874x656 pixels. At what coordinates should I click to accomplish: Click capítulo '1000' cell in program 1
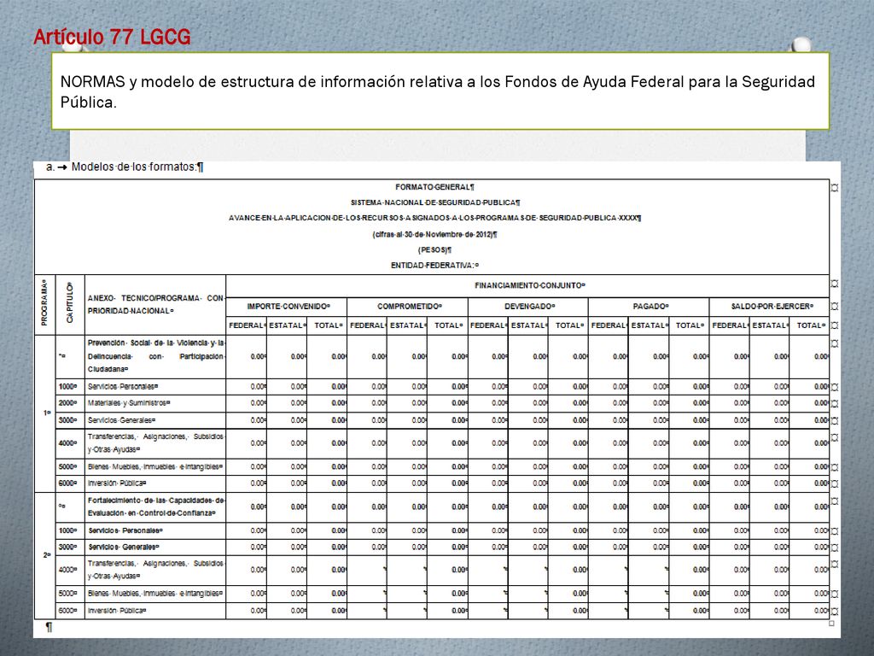[x=68, y=387]
